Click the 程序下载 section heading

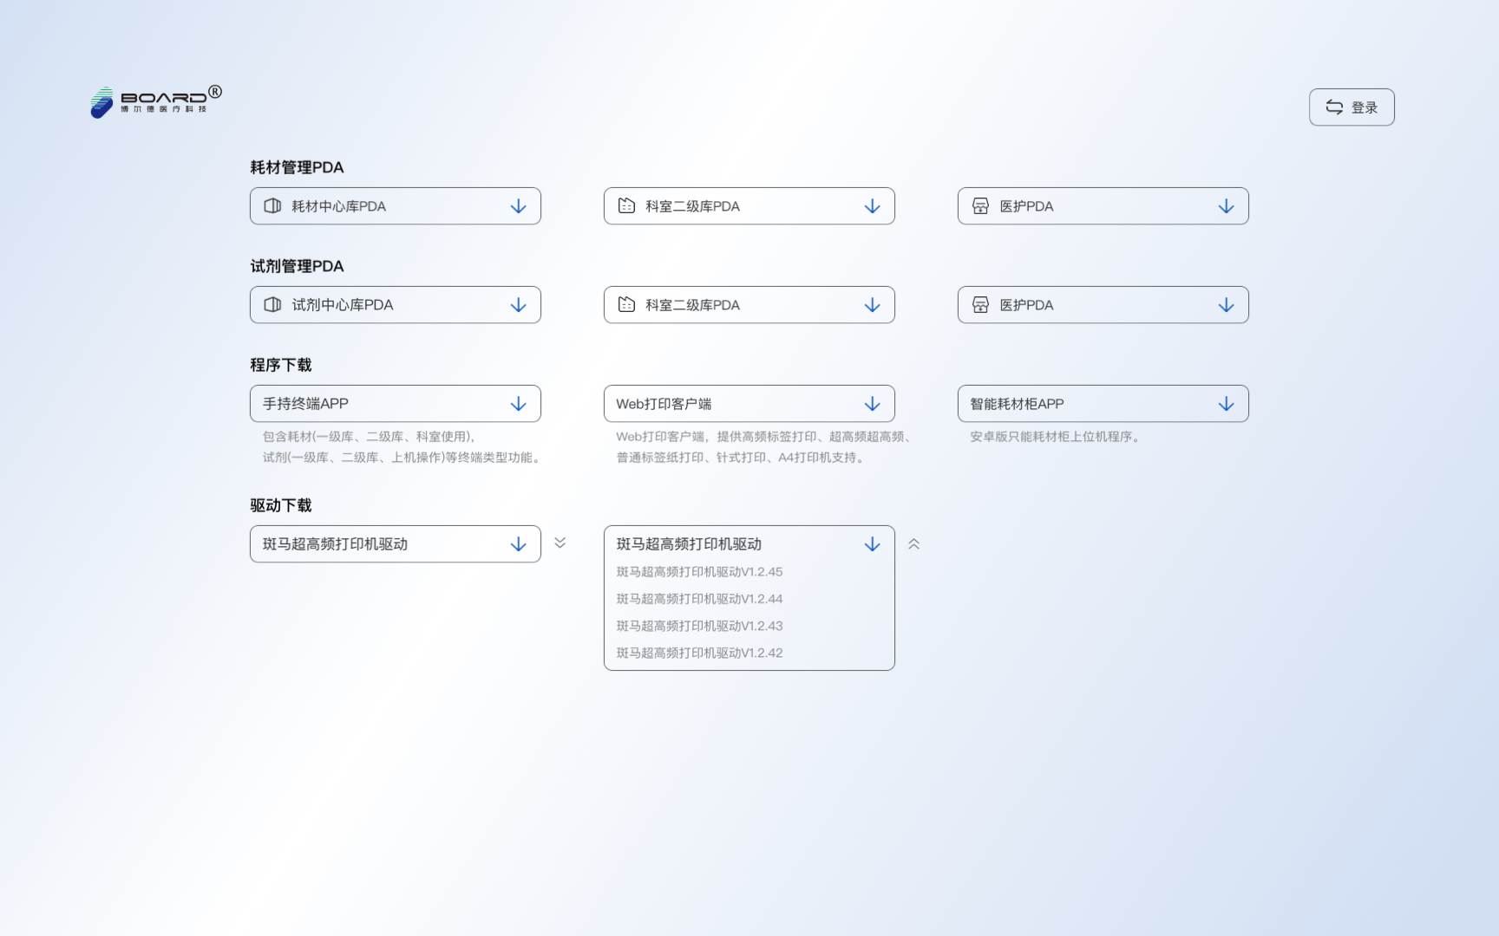[281, 365]
